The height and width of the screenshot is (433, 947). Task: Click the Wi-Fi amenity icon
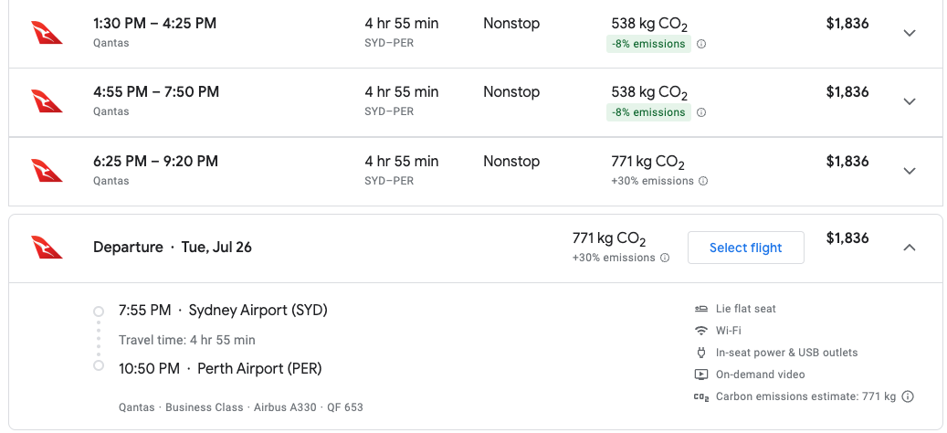coord(701,331)
